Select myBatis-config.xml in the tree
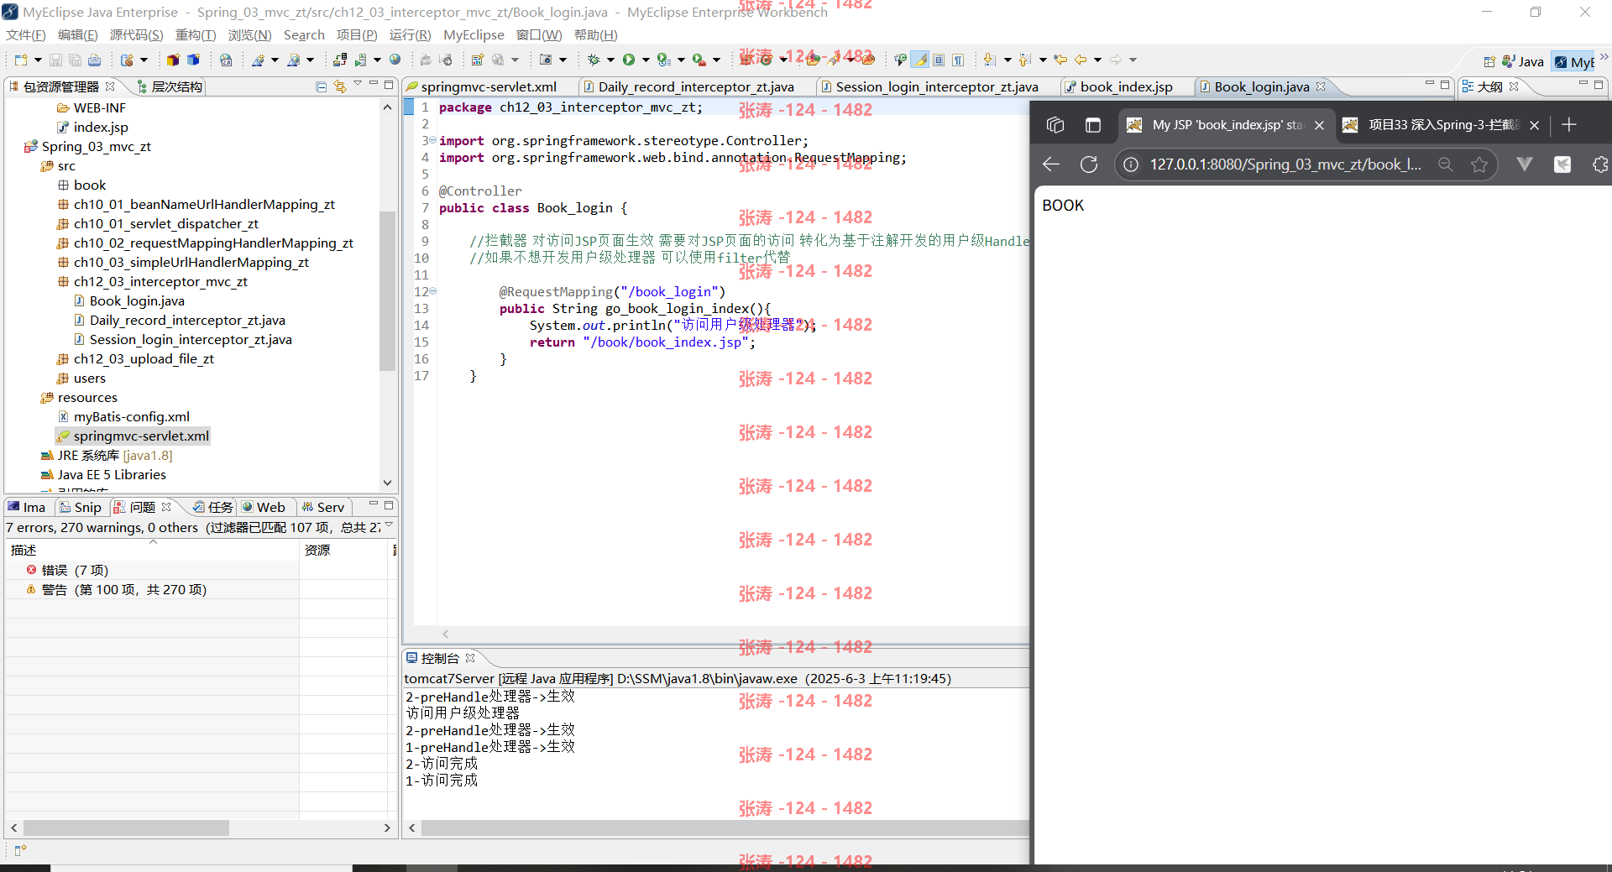The width and height of the screenshot is (1612, 872). [x=132, y=416]
